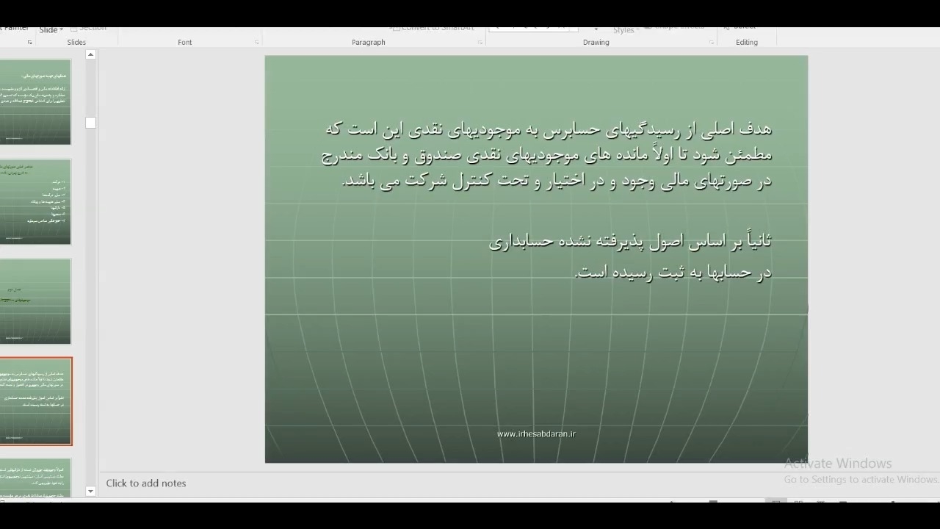The image size is (940, 529).
Task: Click the 'Click to add notes' field
Action: 146,483
